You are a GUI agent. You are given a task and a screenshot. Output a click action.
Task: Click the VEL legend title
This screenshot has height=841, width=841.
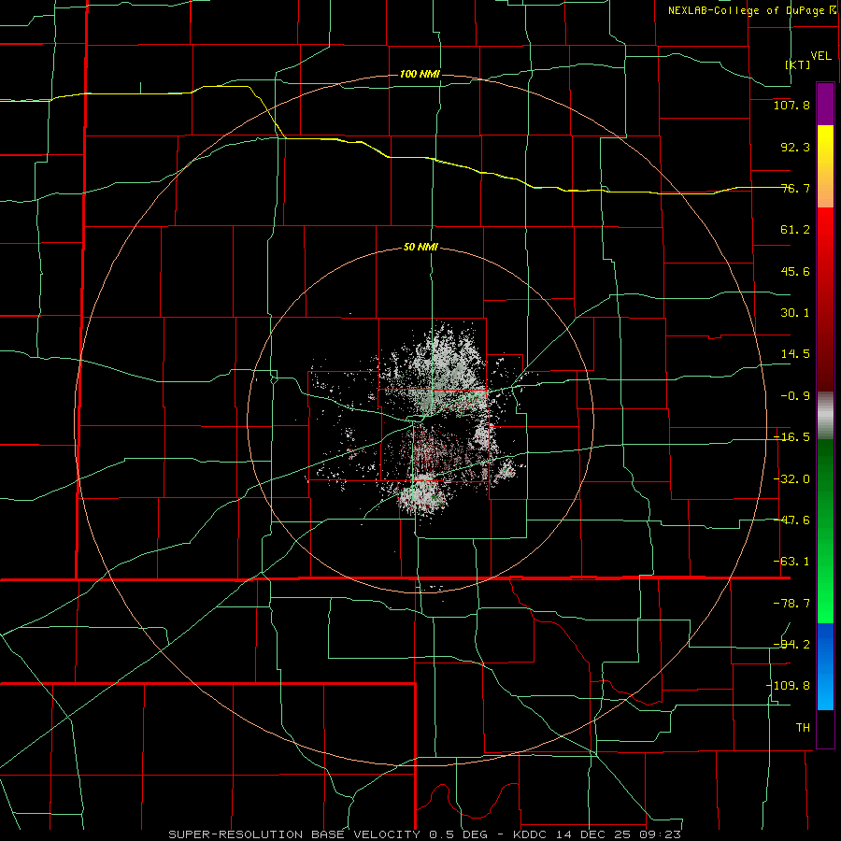point(820,56)
